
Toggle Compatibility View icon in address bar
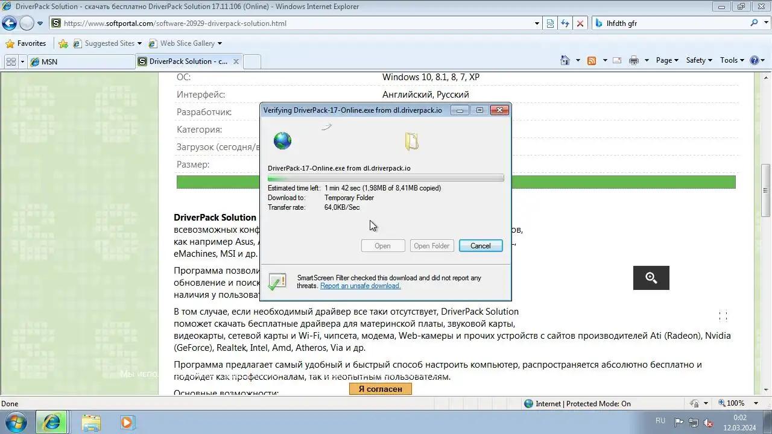point(551,24)
